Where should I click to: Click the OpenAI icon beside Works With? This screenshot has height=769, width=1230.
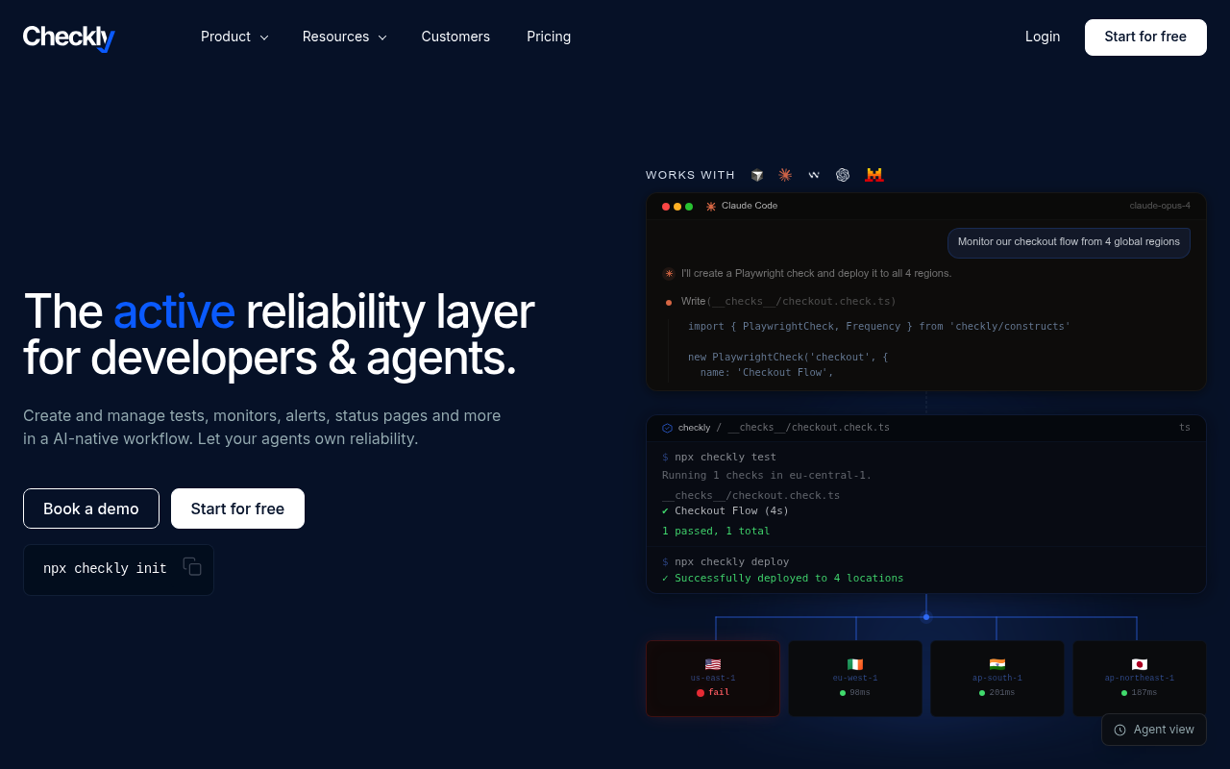[x=843, y=175]
